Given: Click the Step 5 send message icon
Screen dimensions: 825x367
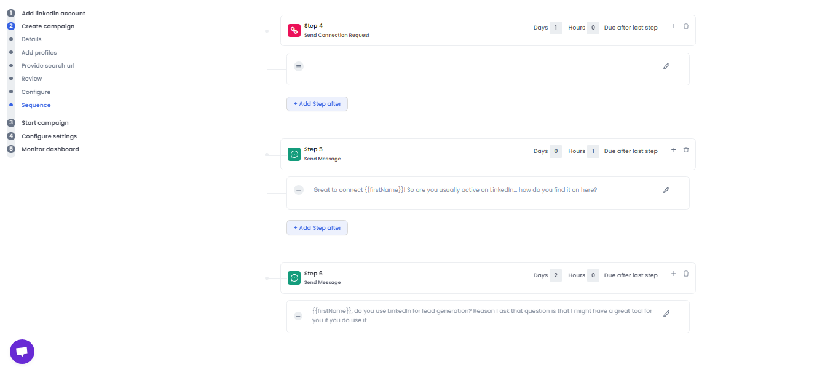Looking at the screenshot, I should pos(294,154).
